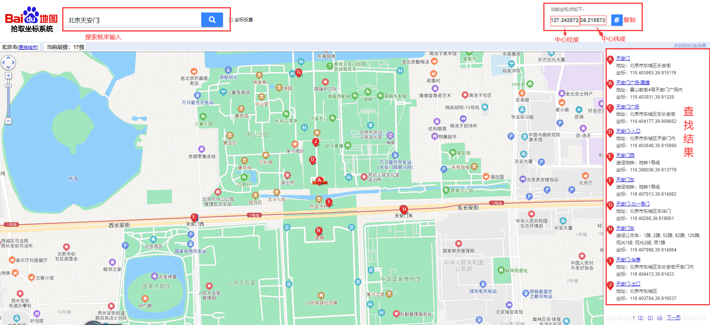Click the 更换城市 link
The image size is (710, 325).
pyautogui.click(x=28, y=47)
